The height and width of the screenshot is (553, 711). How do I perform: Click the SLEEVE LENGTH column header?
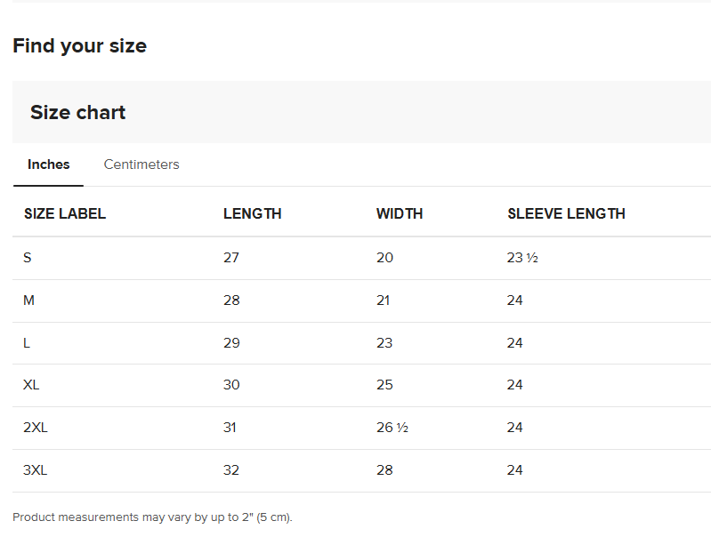click(x=566, y=213)
